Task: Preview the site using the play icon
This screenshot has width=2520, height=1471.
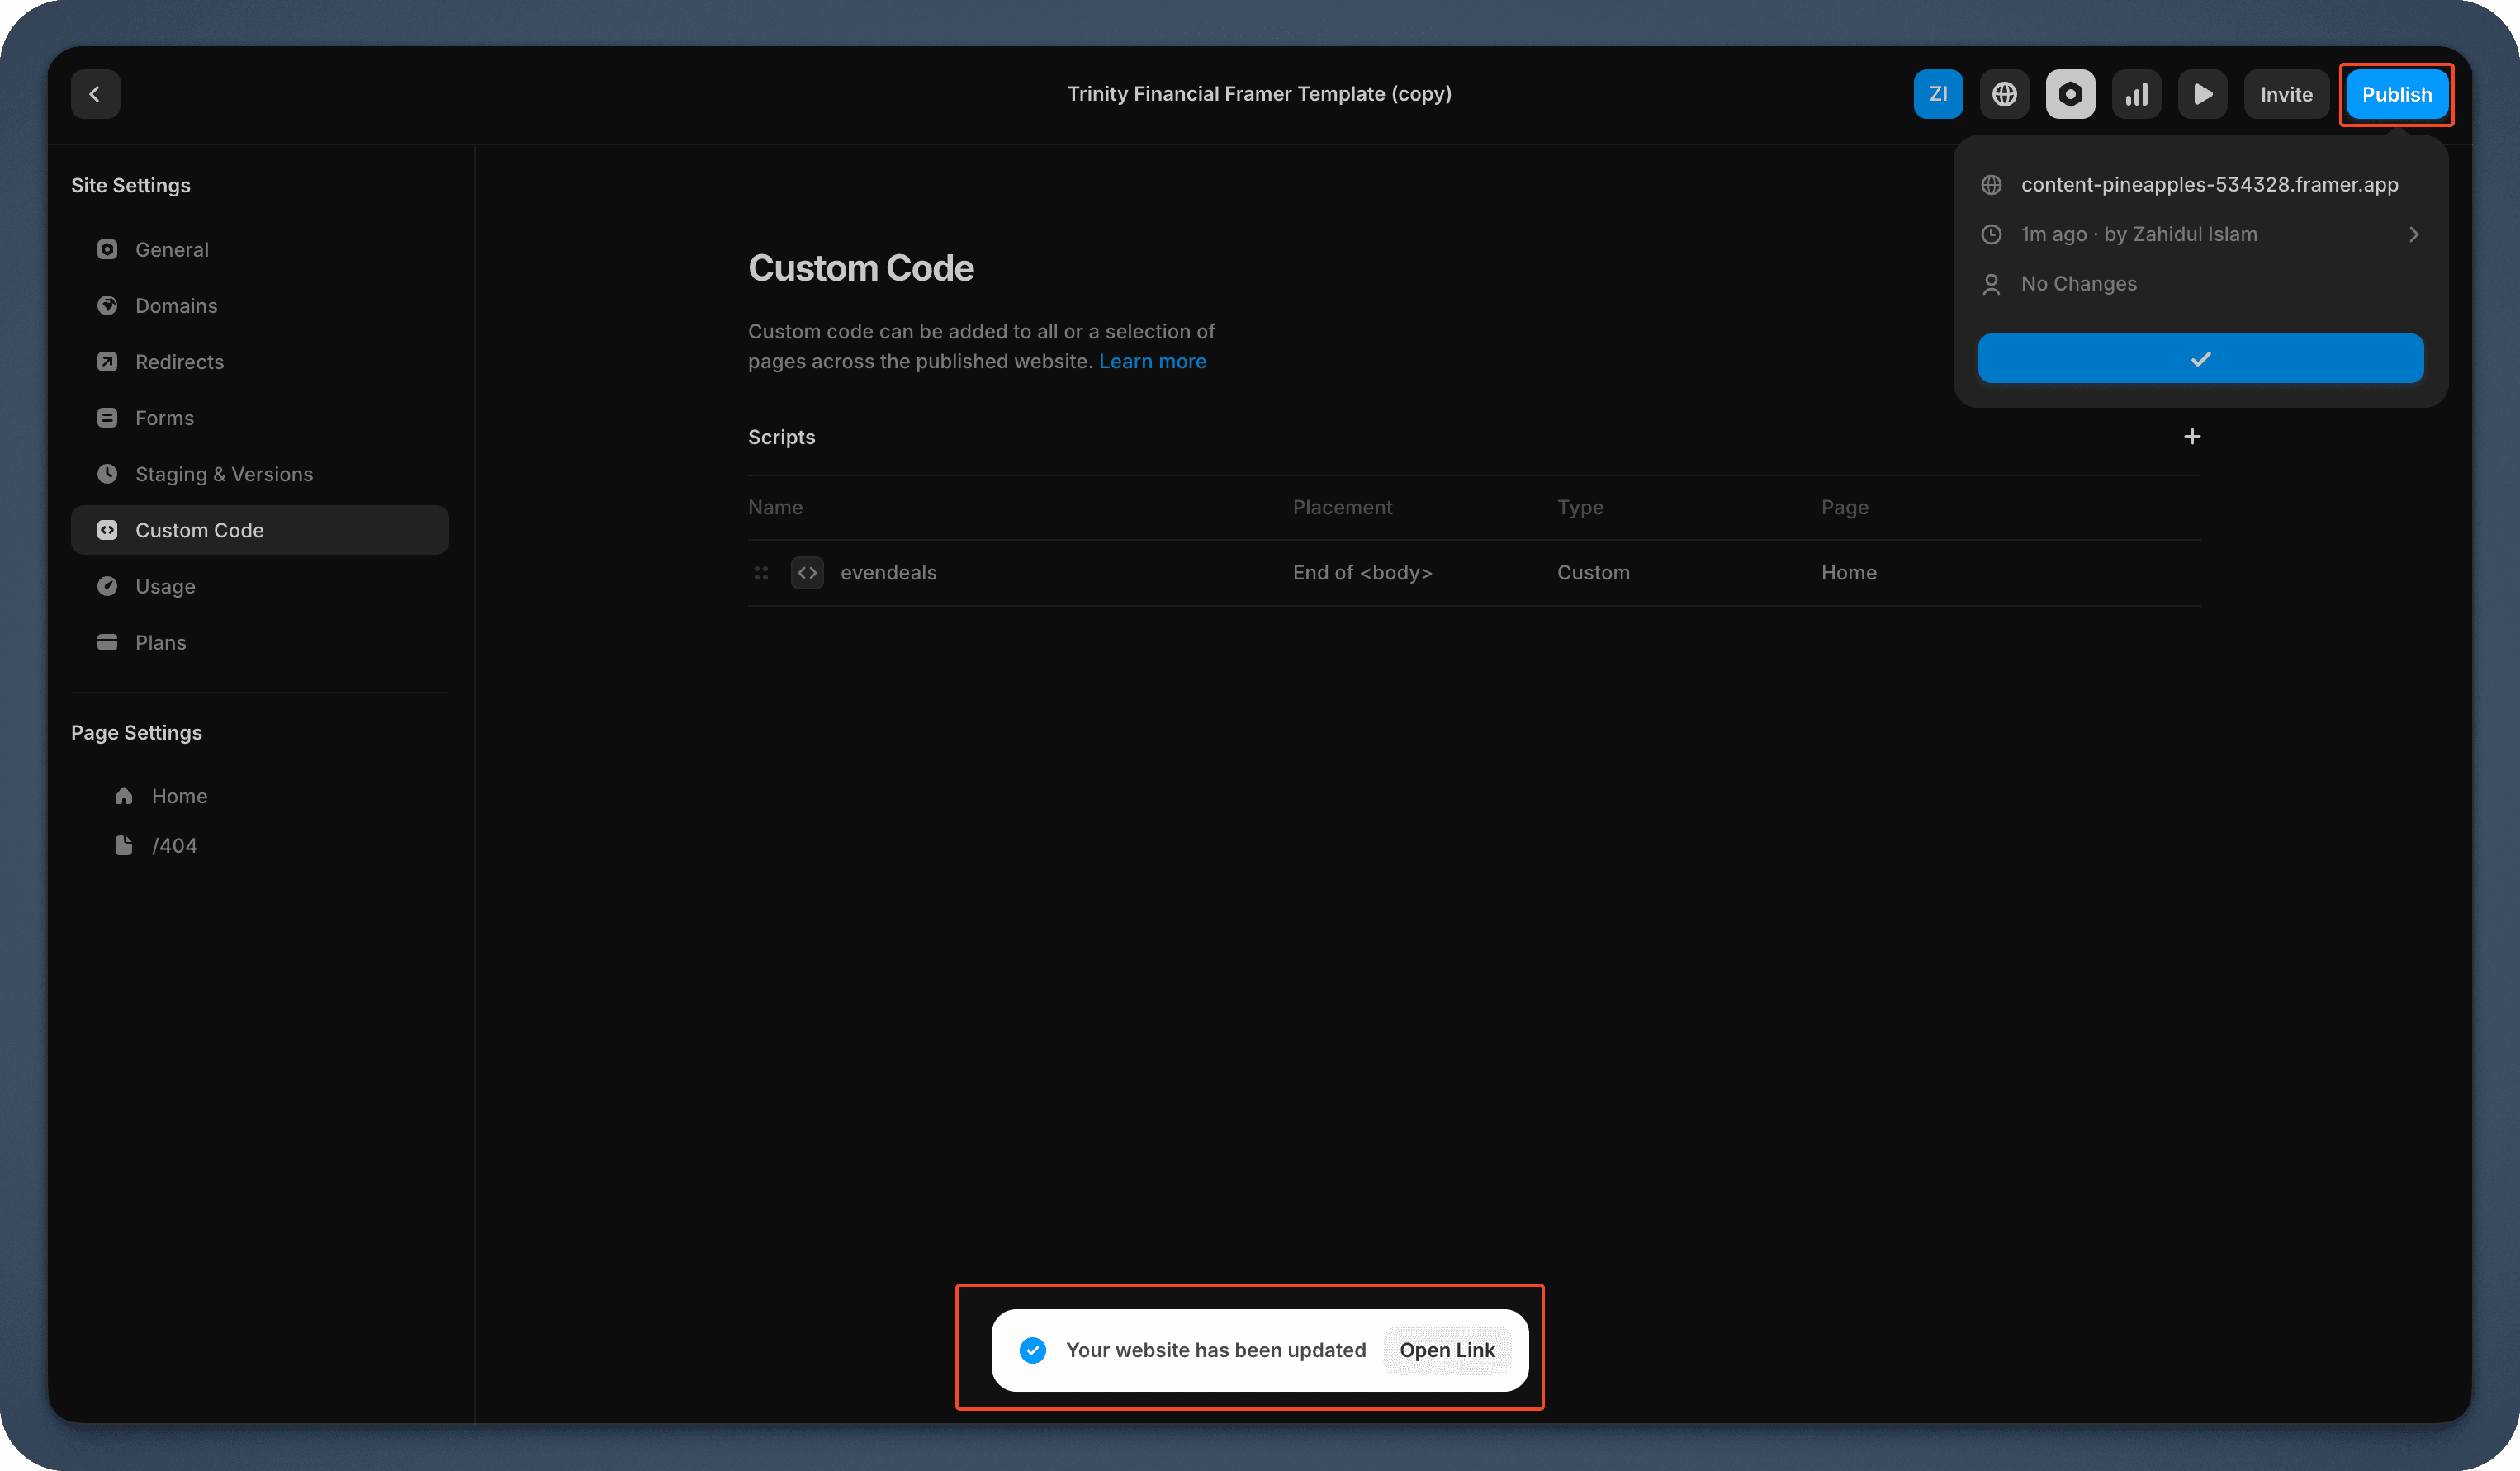Action: tap(2202, 93)
